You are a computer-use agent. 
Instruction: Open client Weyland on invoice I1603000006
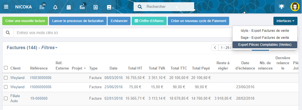pos(17,78)
